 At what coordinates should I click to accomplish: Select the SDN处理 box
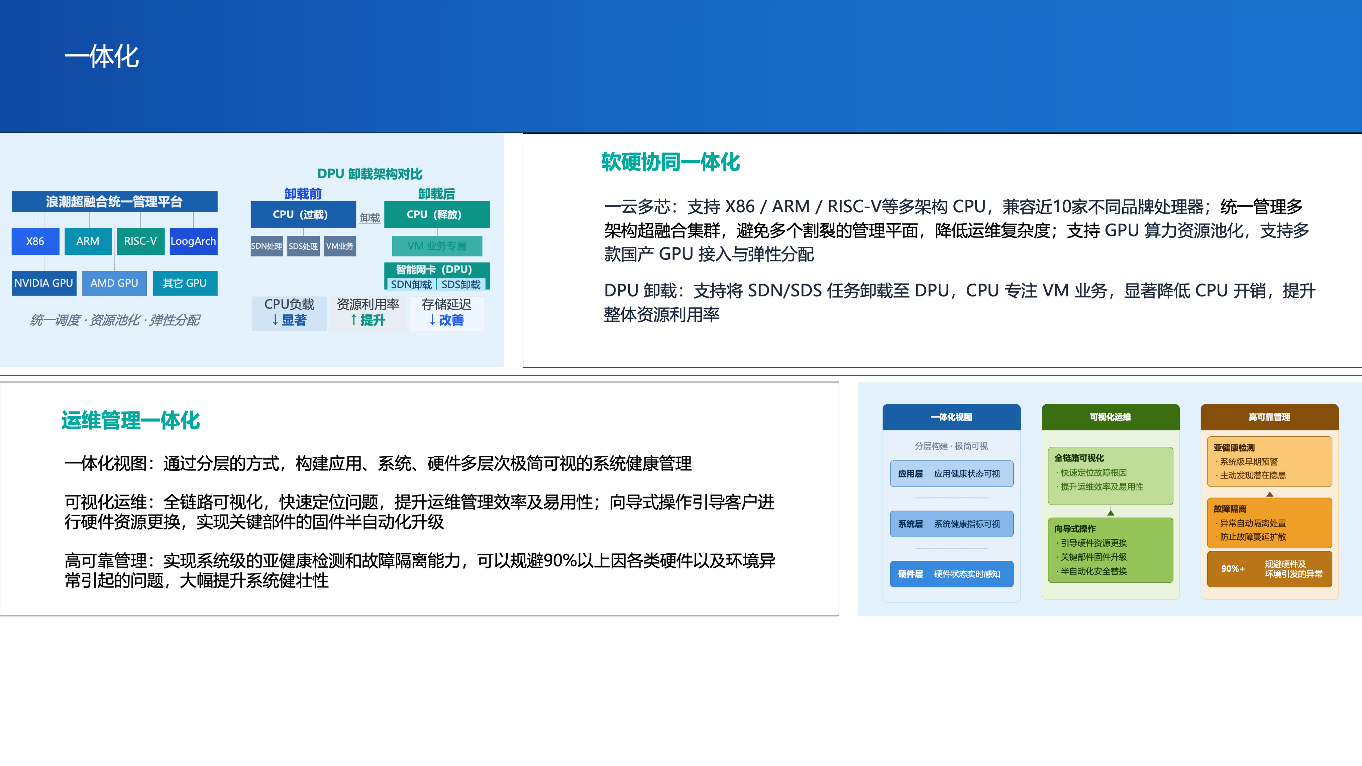(267, 246)
